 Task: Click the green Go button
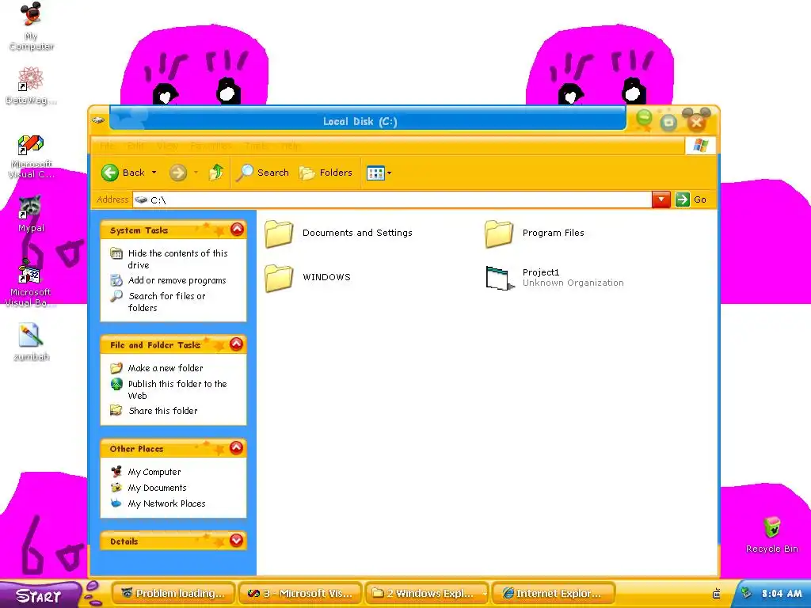pos(691,199)
